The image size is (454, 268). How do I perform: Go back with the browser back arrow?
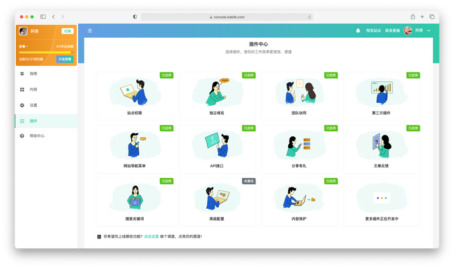click(54, 17)
